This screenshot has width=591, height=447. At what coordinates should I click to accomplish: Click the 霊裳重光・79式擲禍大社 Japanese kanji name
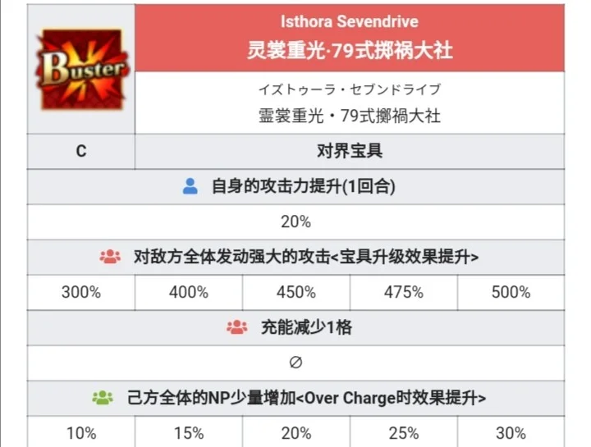350,116
